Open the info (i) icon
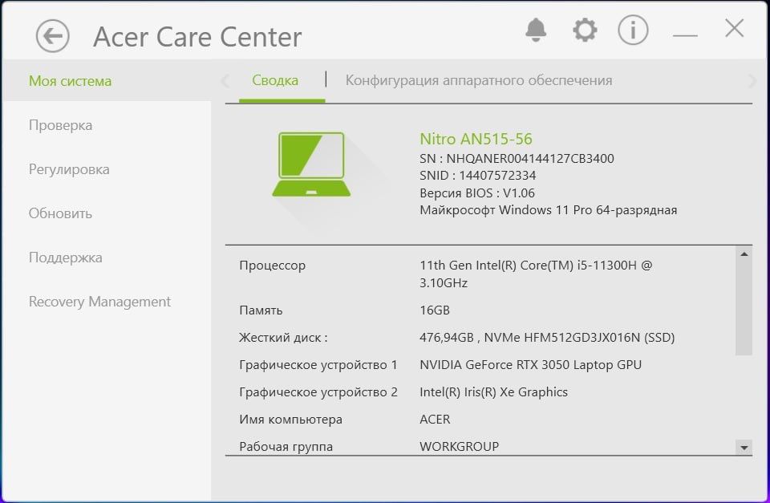 (633, 30)
